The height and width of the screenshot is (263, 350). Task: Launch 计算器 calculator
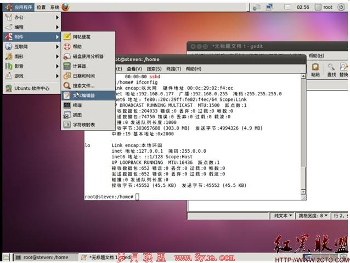[88, 66]
